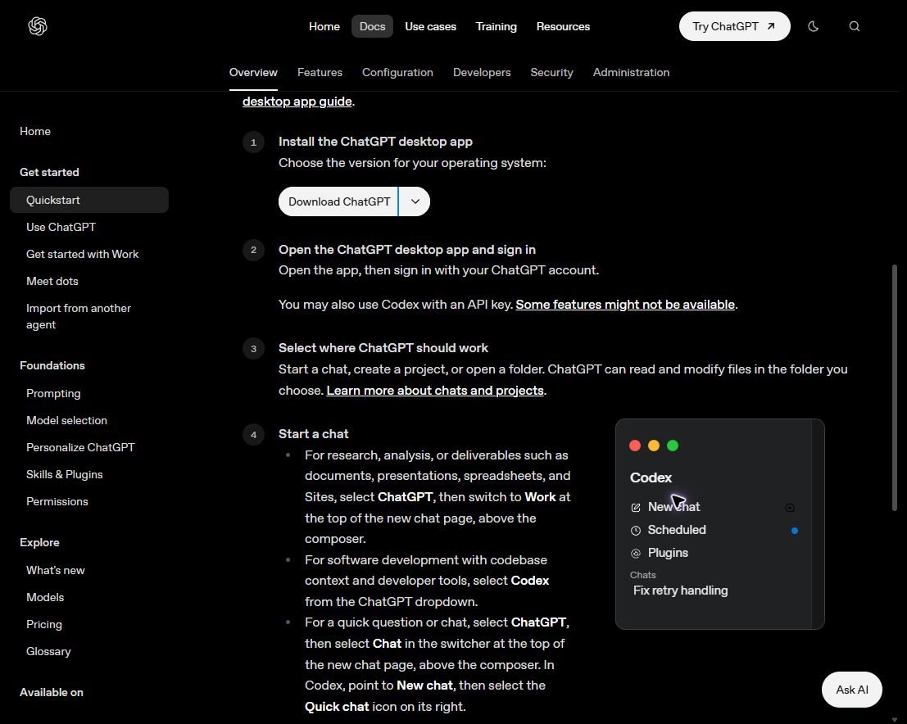Screen dimensions: 907x724
Task: Open the Ask AI button
Action: (852, 690)
